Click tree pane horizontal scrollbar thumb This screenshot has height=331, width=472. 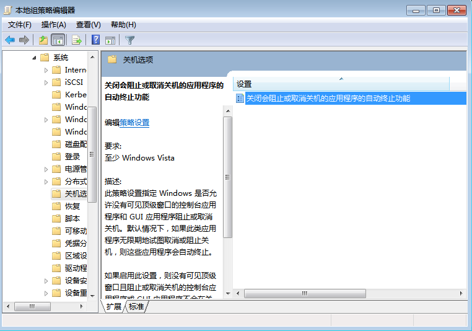(x=32, y=307)
